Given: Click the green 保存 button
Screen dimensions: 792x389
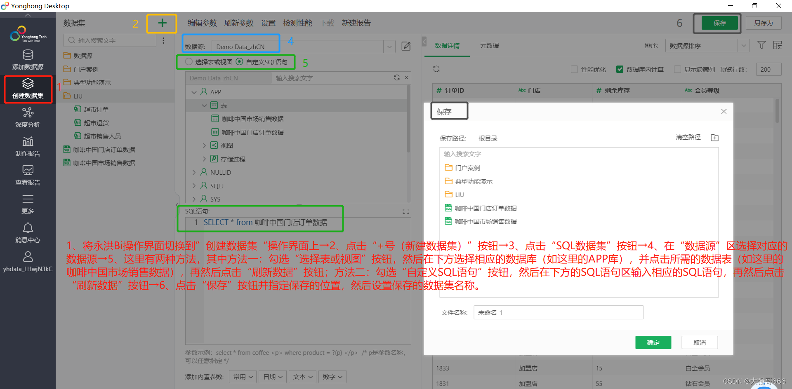Looking at the screenshot, I should pos(719,23).
